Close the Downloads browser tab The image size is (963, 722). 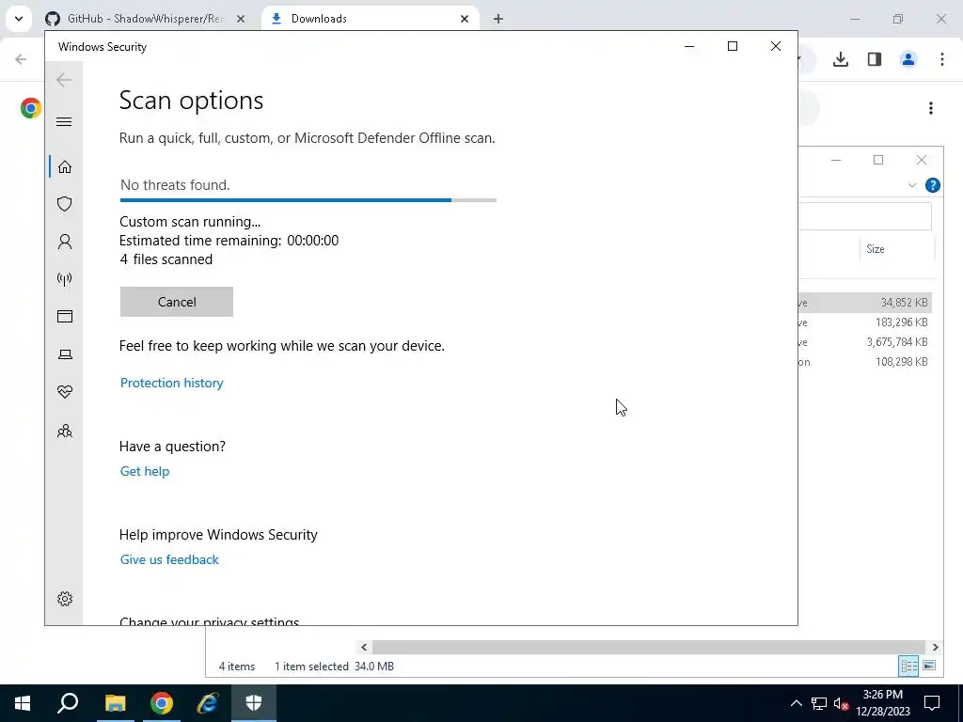(x=465, y=19)
